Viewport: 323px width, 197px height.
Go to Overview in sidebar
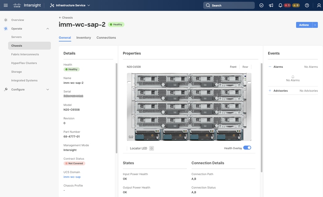(18, 20)
